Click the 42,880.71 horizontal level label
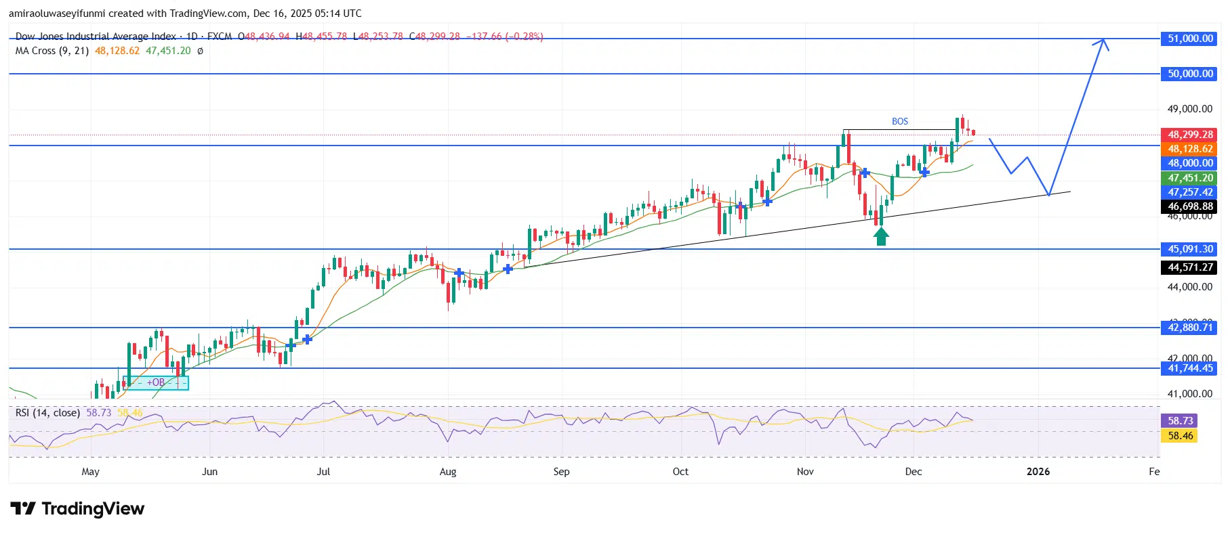The image size is (1230, 534). coord(1190,328)
